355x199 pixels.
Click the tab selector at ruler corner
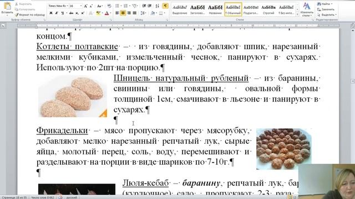click(3, 26)
